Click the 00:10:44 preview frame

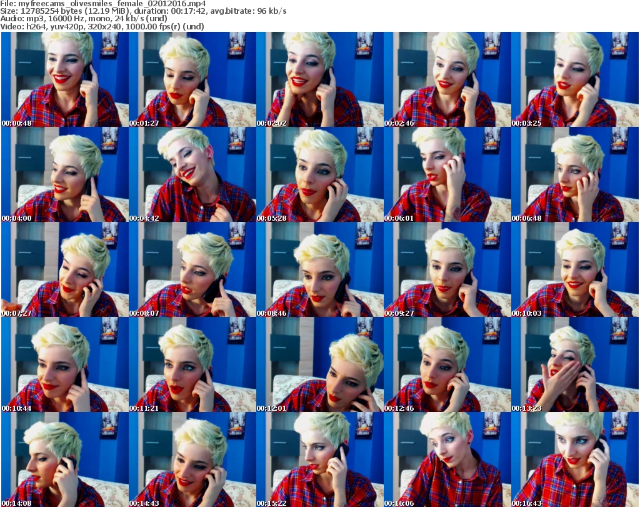click(65, 364)
